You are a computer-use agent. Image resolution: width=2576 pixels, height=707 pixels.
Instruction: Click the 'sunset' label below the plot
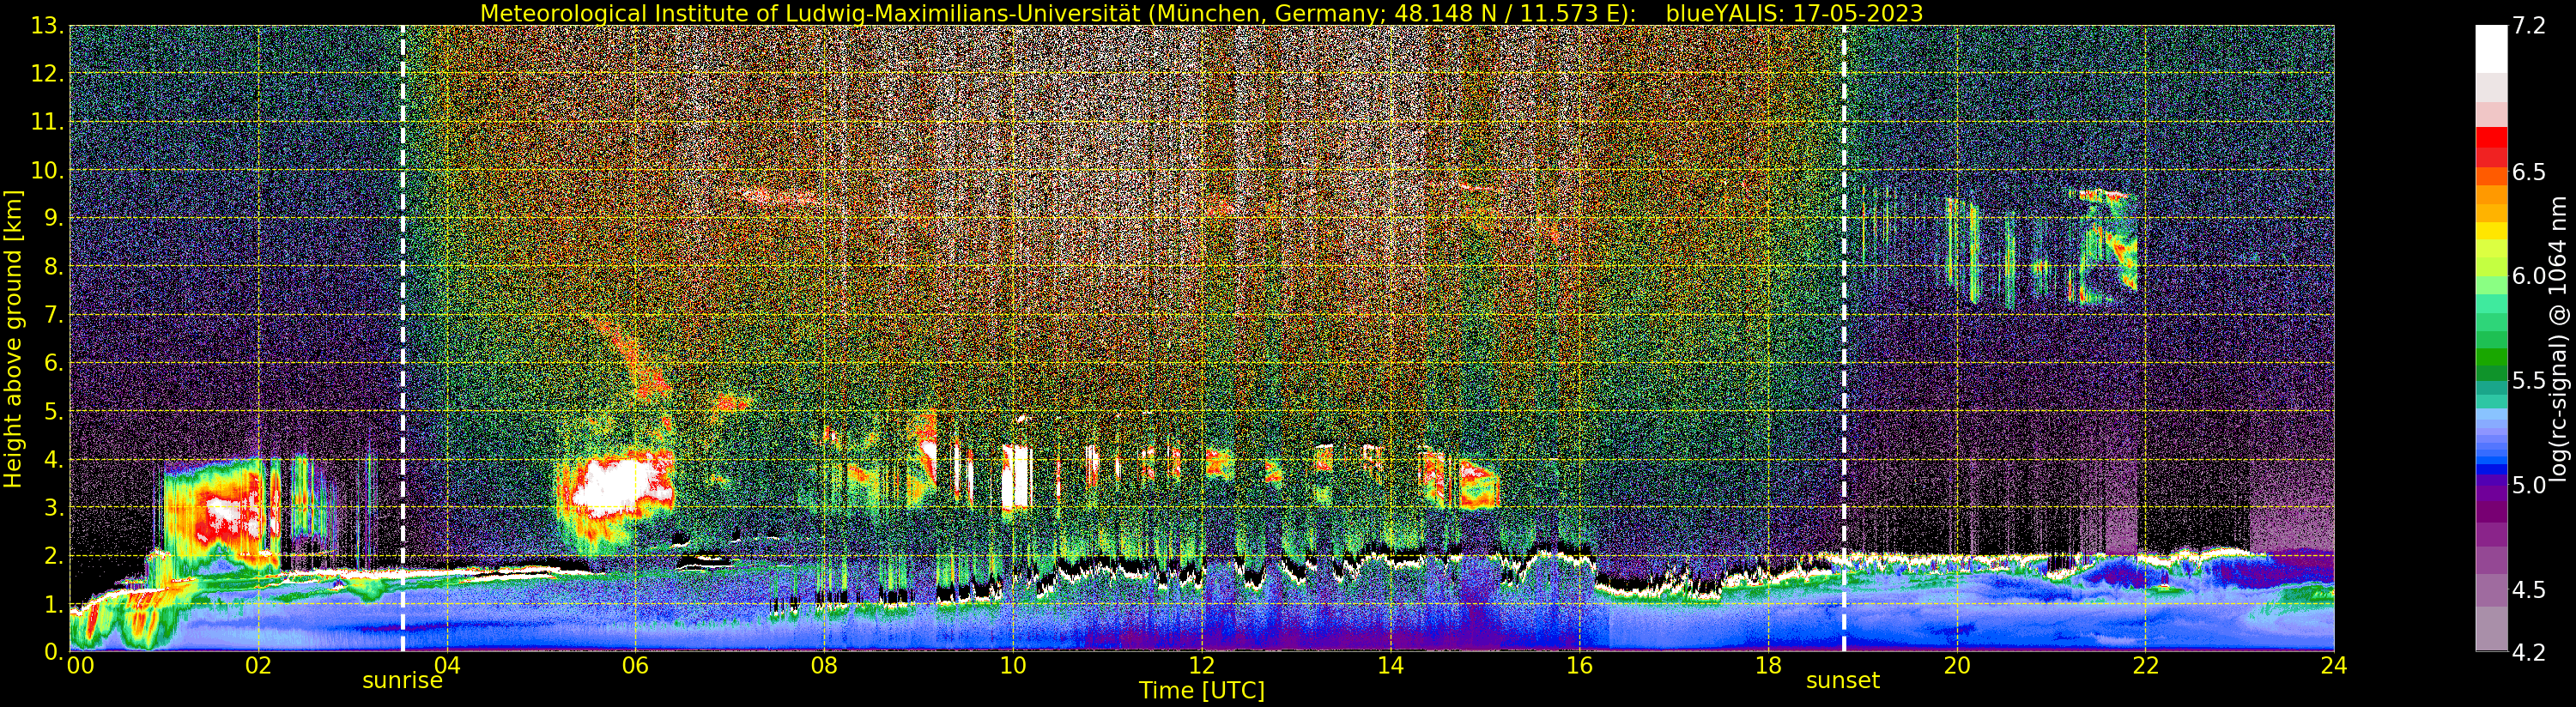click(1843, 681)
